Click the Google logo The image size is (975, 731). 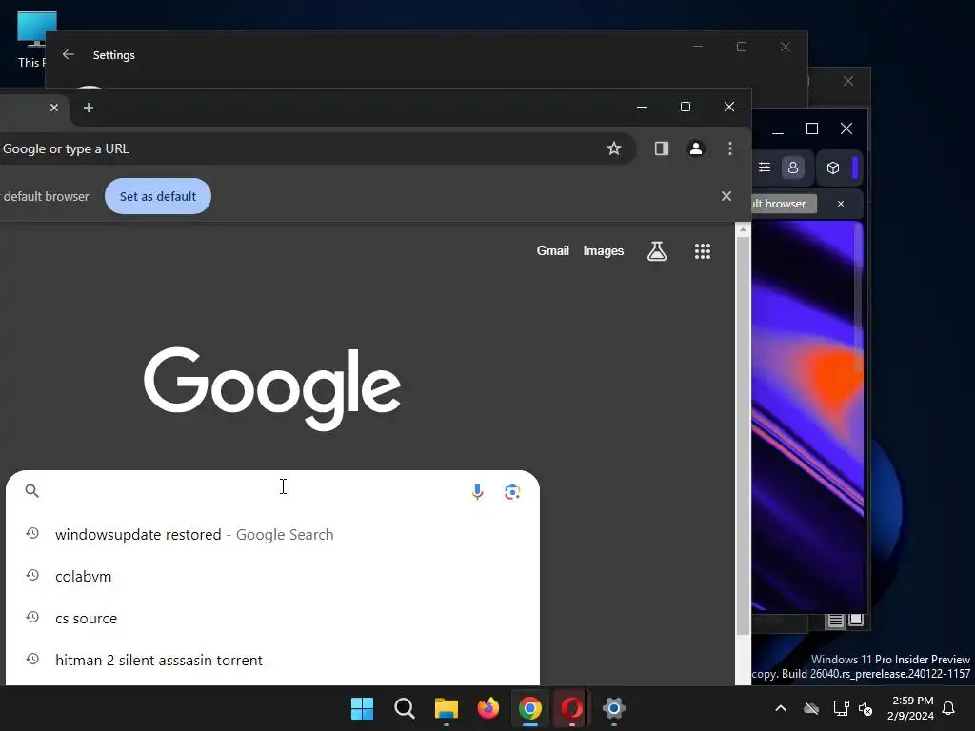[x=271, y=388]
